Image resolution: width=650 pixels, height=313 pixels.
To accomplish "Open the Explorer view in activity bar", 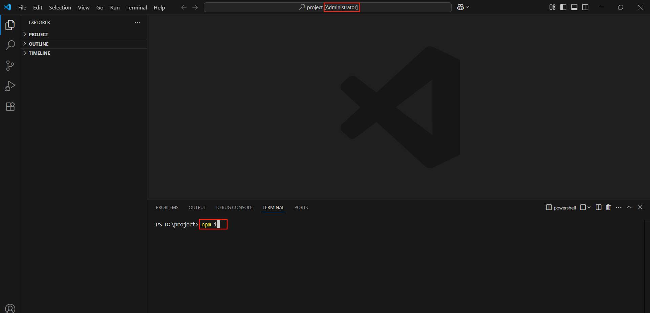I will (10, 25).
